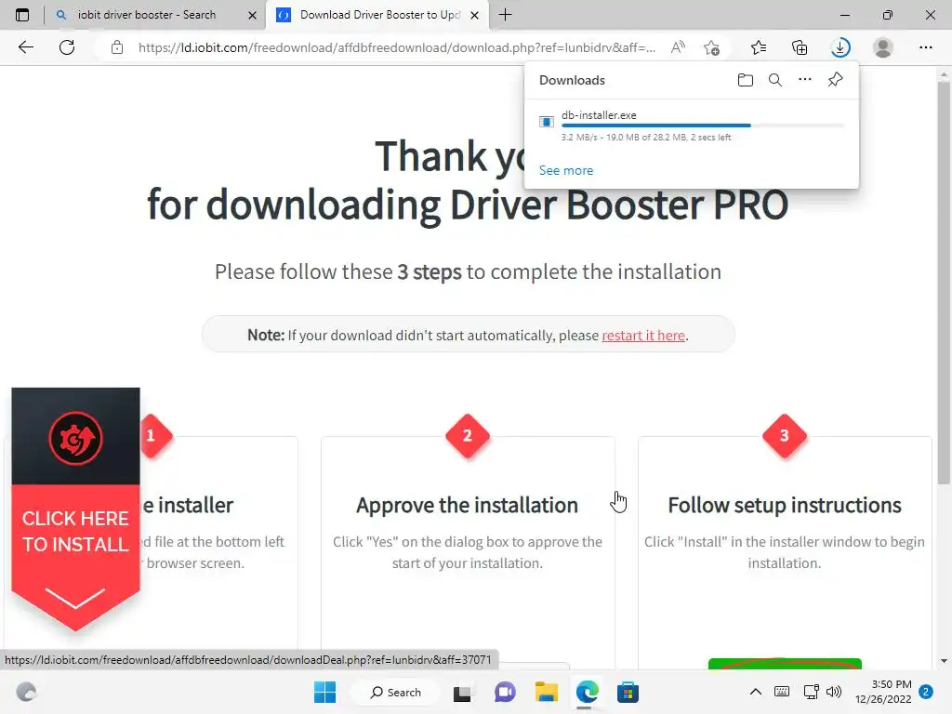Image resolution: width=952 pixels, height=714 pixels.
Task: Open the Collections icon
Action: 800,47
